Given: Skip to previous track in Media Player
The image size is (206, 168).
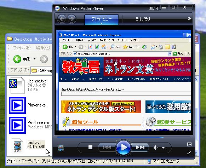Looking at the screenshot, I should [107, 147].
